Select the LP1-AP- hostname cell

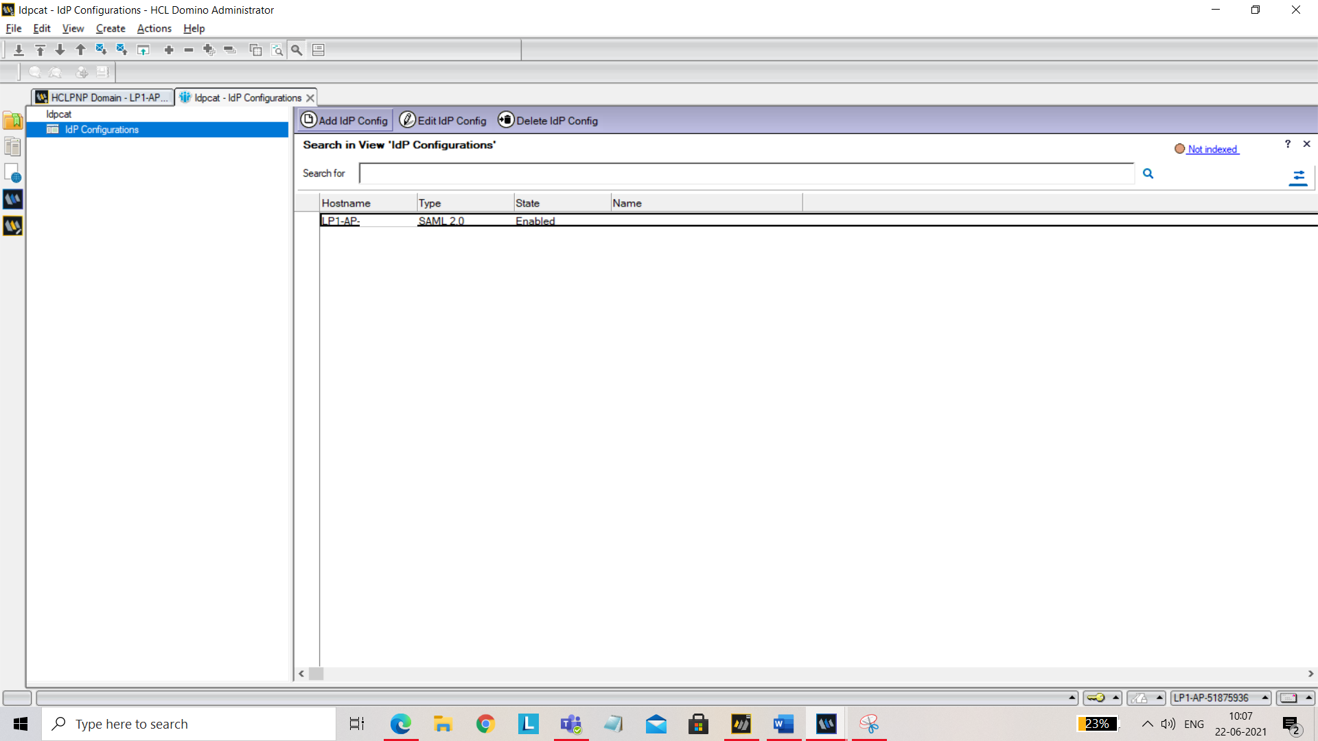[341, 221]
